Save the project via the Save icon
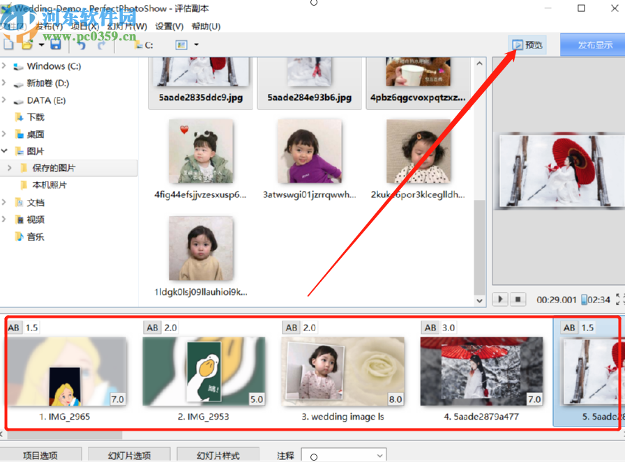Viewport: 625px width, 462px height. click(55, 45)
